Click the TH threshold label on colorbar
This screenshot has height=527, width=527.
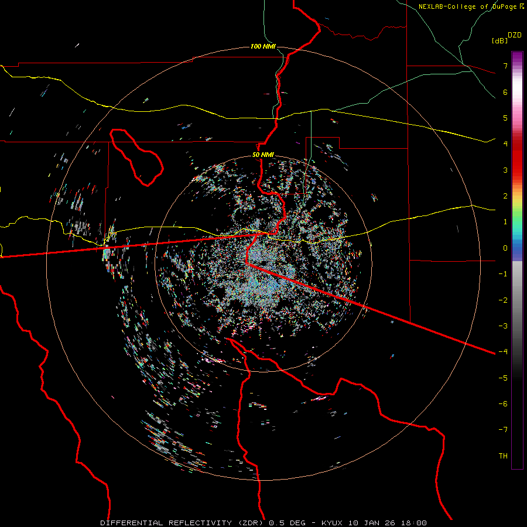tap(503, 456)
